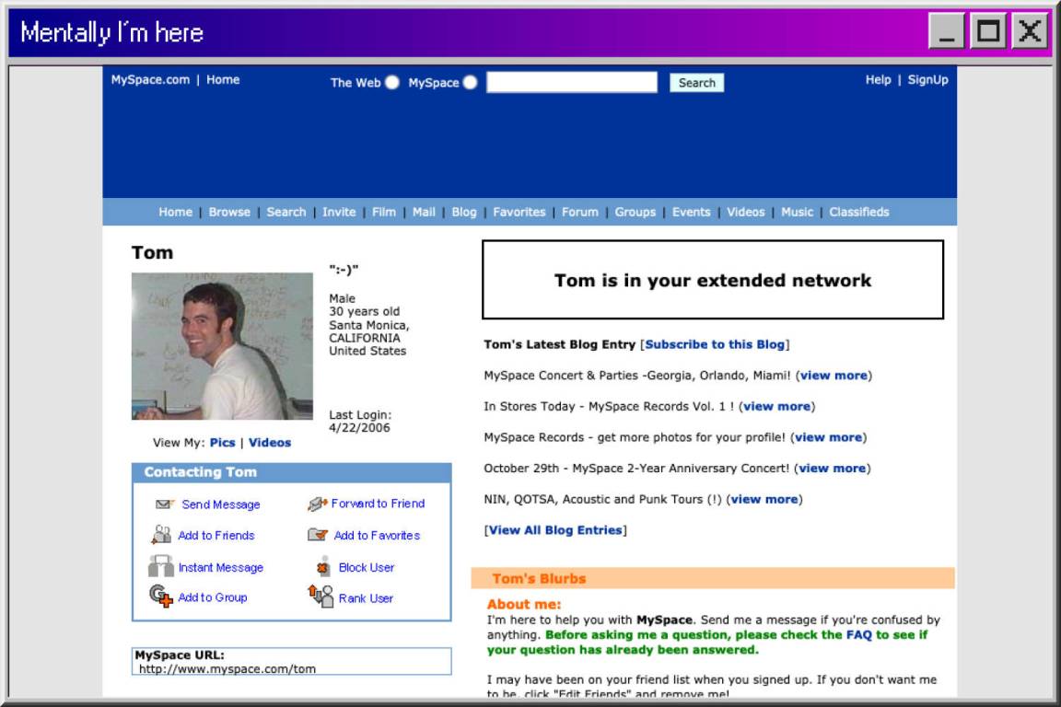Open Videos in navigation bar
This screenshot has height=707, width=1061.
[745, 212]
